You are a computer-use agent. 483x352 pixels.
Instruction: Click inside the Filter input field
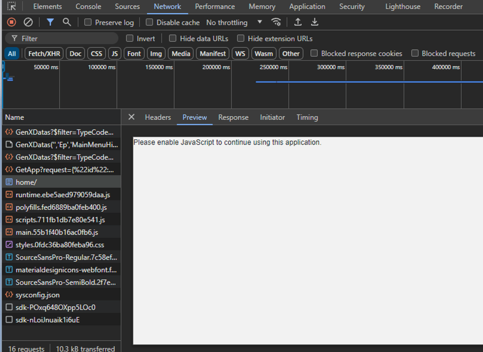pyautogui.click(x=61, y=38)
